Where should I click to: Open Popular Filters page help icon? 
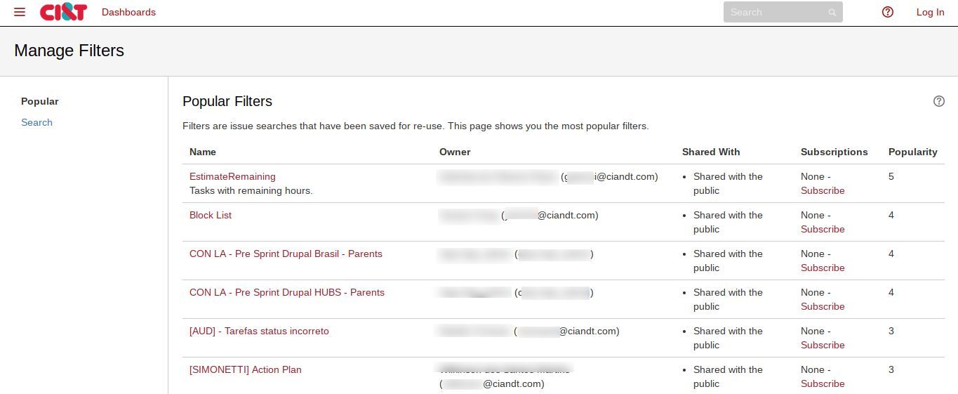[x=939, y=101]
